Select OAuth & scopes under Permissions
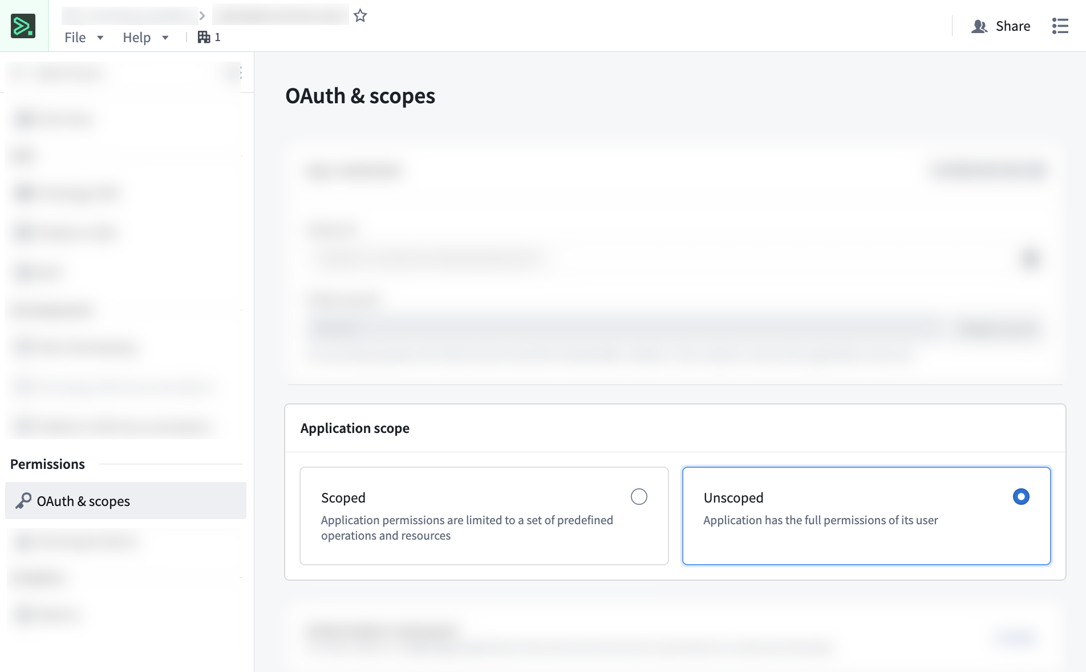 [83, 501]
